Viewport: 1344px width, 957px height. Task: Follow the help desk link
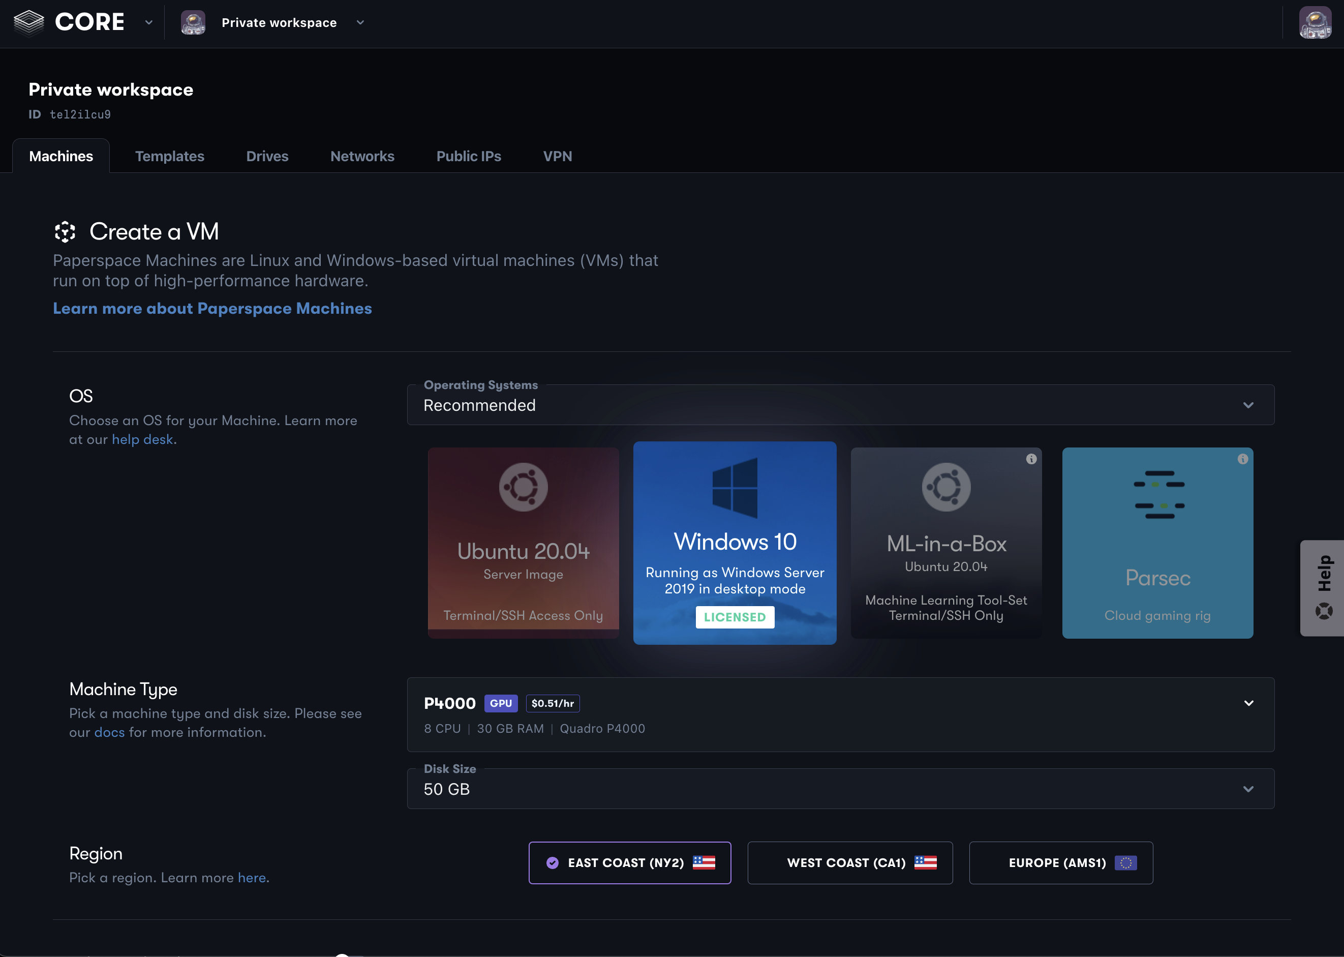point(142,440)
